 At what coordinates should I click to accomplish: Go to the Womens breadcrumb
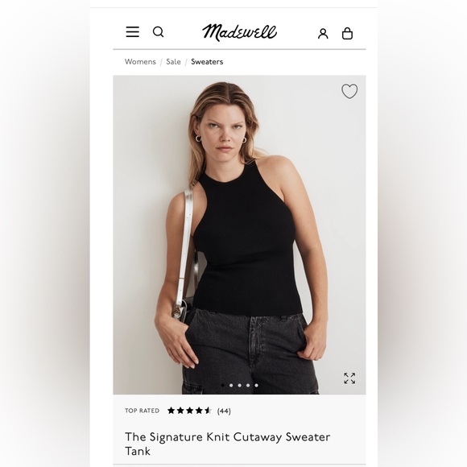point(140,62)
